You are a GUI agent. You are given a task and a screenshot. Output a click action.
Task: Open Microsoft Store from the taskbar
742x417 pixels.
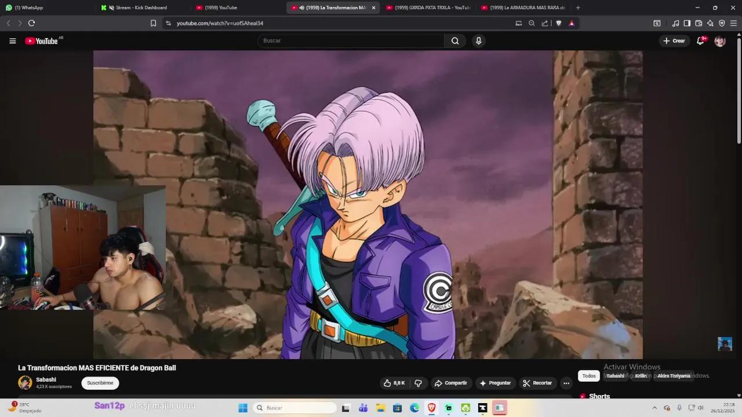point(397,408)
